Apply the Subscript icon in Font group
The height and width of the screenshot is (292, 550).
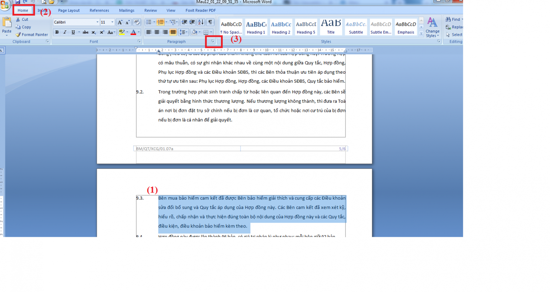click(93, 32)
